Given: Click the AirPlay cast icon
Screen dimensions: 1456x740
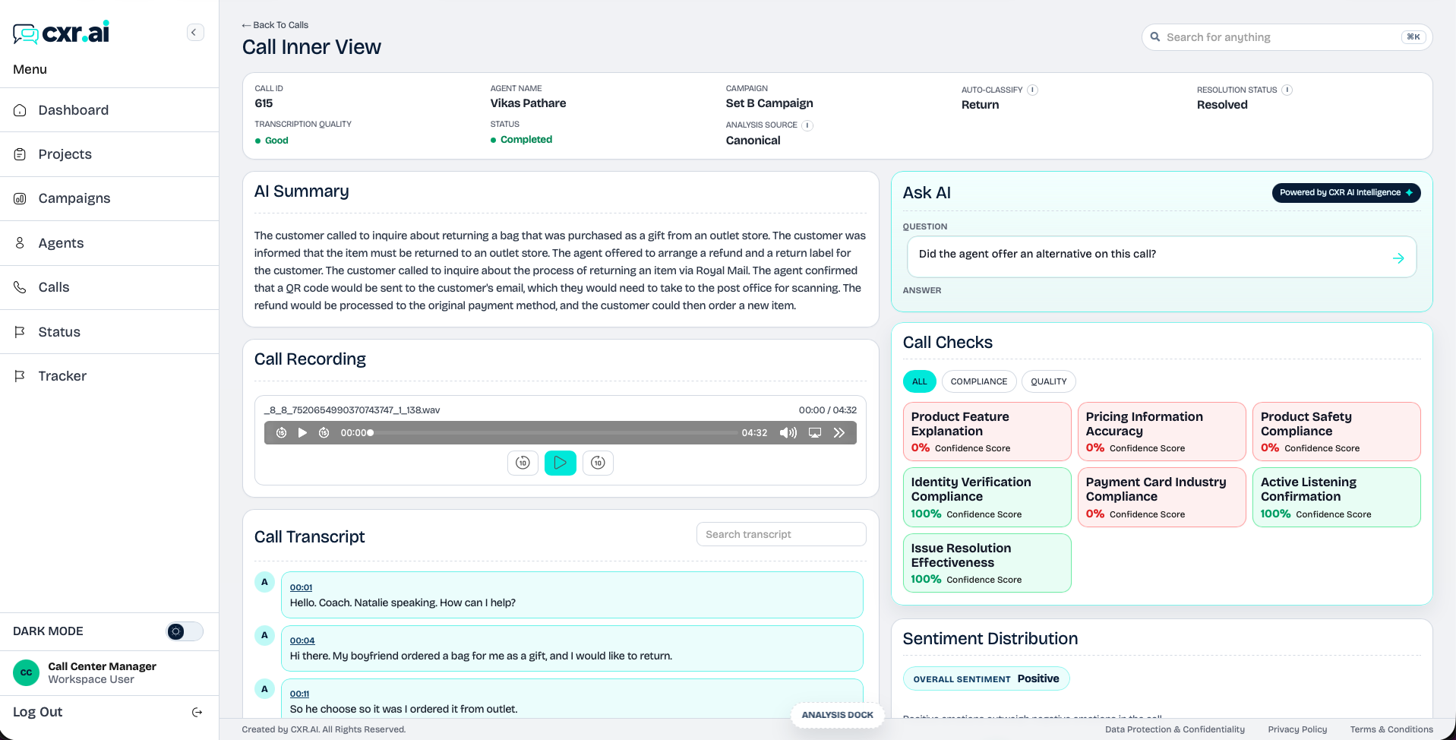Looking at the screenshot, I should [x=815, y=433].
